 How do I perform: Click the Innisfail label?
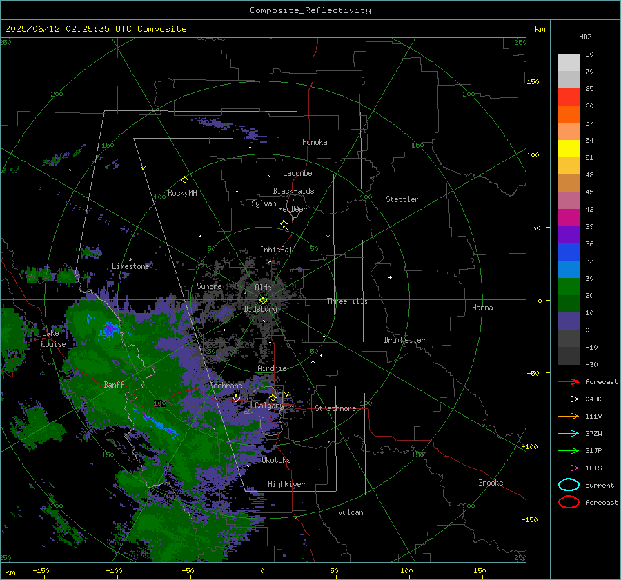pyautogui.click(x=278, y=250)
